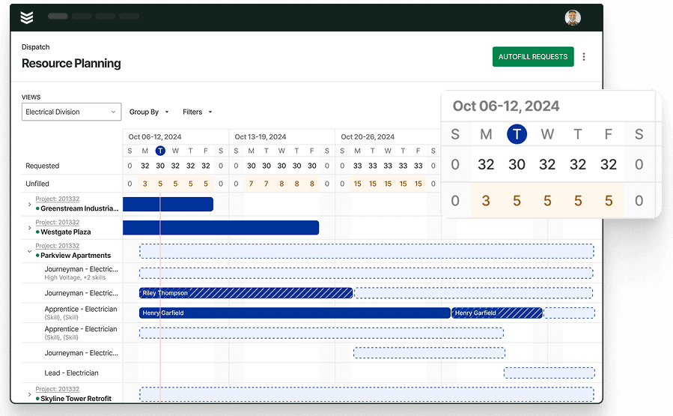Select the Westgate Plaza project name
The width and height of the screenshot is (673, 416).
pyautogui.click(x=66, y=232)
